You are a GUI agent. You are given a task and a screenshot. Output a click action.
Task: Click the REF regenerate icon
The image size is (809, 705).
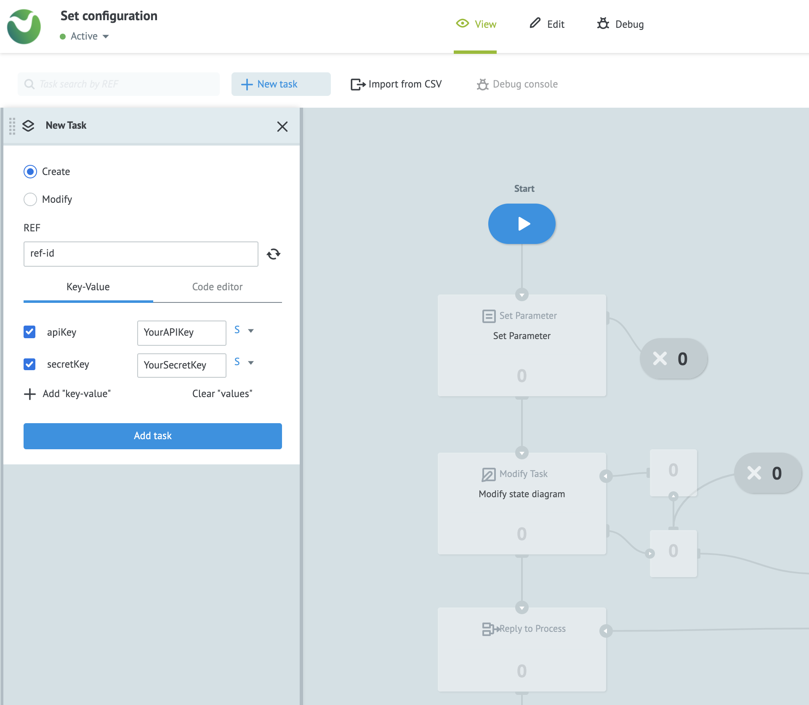tap(274, 254)
